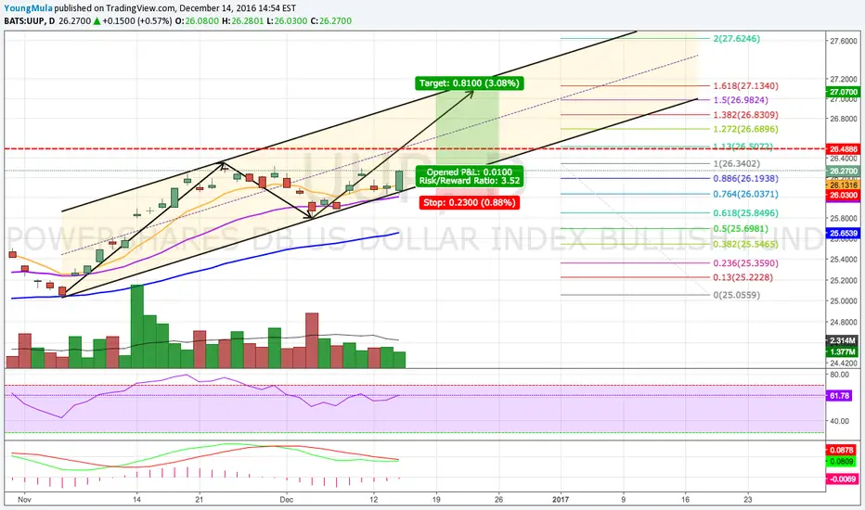Click the green 0.0809 MACD value tag
This screenshot has height=510, width=865.
[x=841, y=462]
